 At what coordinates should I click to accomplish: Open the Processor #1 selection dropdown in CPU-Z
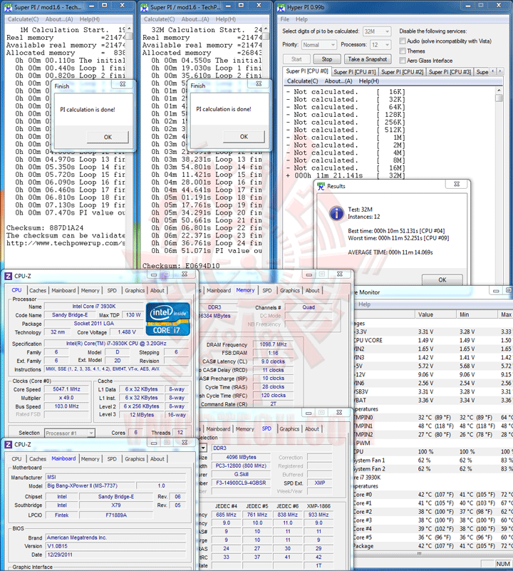[70, 433]
